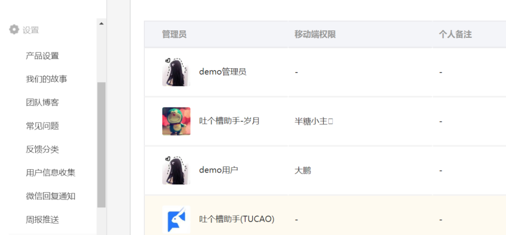This screenshot has height=235, width=506.
Task: Open 微信回复通知 settings
Action: coord(51,196)
